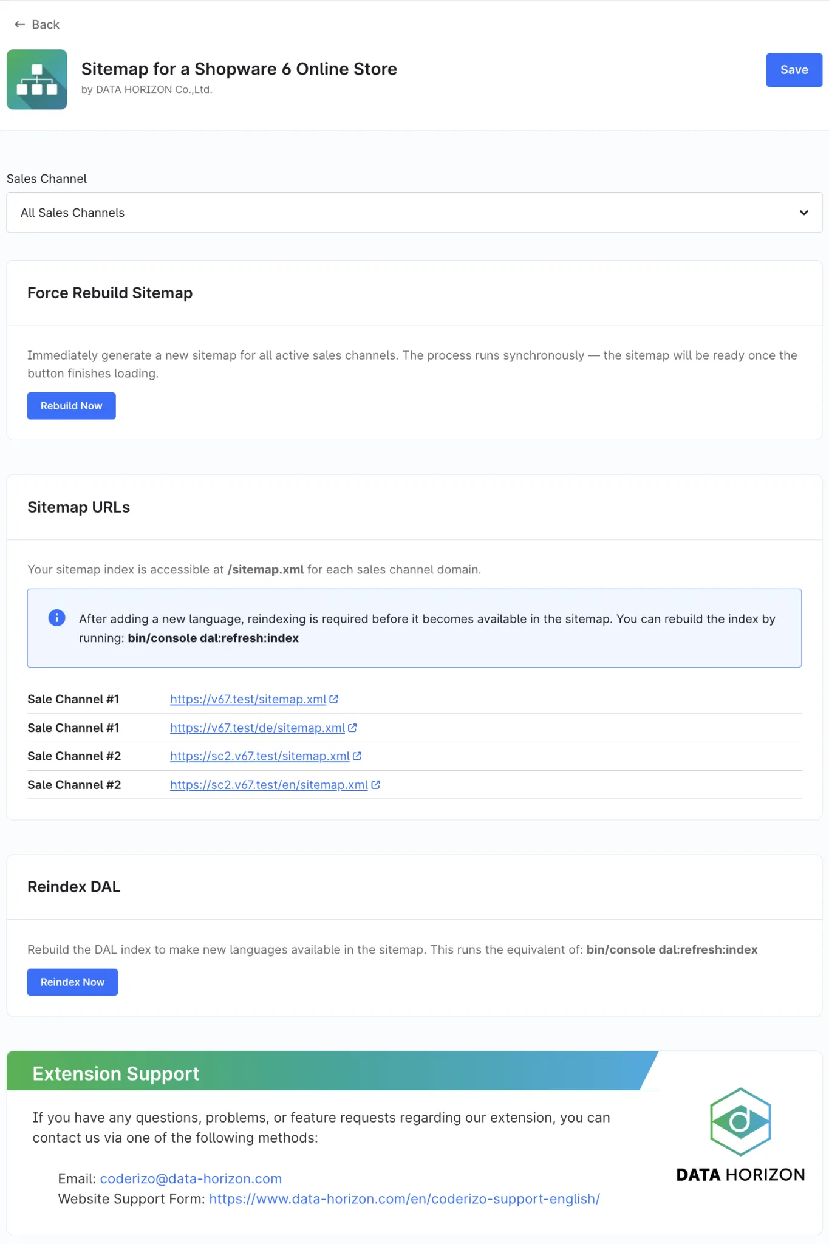Click the Email: label in Extension Support
Screen dimensions: 829x1244
pos(77,1178)
